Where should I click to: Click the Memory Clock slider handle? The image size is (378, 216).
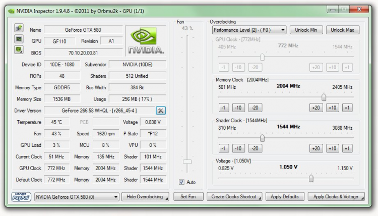click(x=324, y=97)
